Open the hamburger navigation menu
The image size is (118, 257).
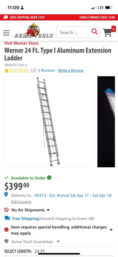[x=6, y=33]
